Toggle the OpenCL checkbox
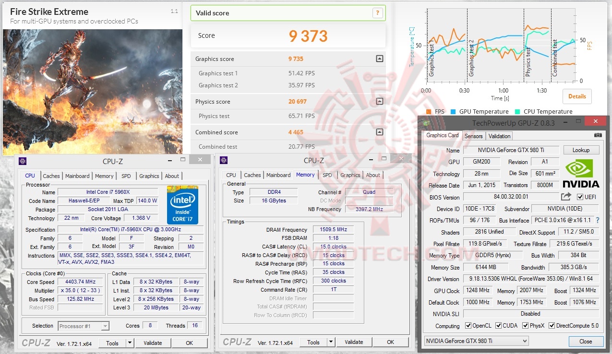The width and height of the screenshot is (612, 354). coord(468,326)
